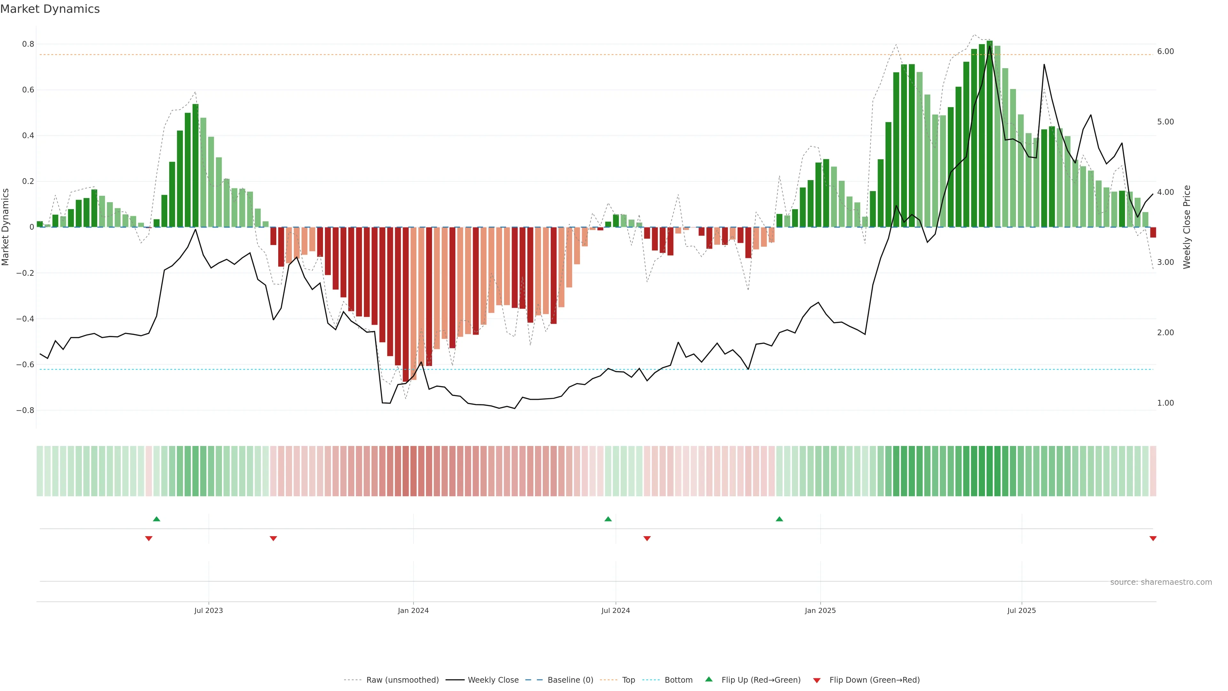1228x691 pixels.
Task: Click the Flip Up legend triangle icon
Action: 709,679
